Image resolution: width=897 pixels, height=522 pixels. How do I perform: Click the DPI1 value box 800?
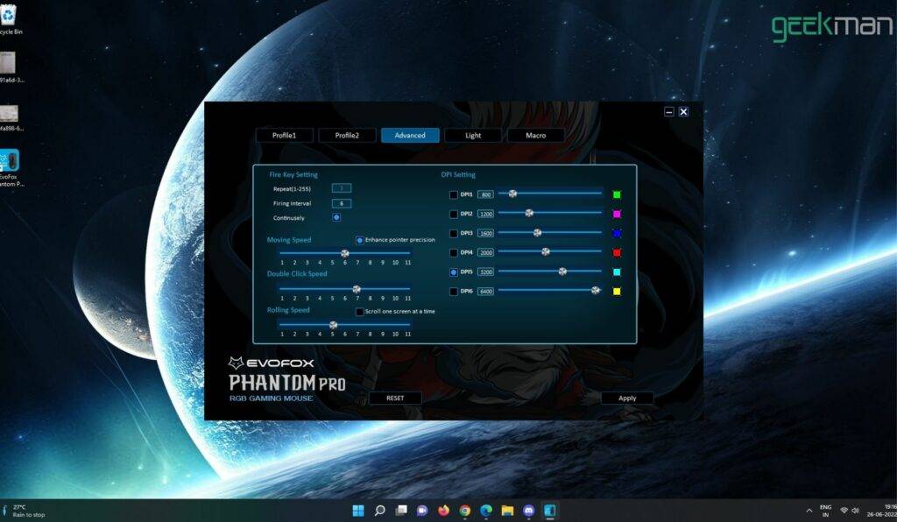485,195
